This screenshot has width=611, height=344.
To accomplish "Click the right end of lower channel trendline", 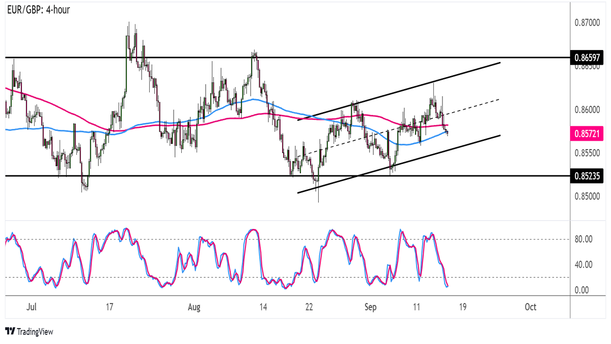I will coord(499,136).
